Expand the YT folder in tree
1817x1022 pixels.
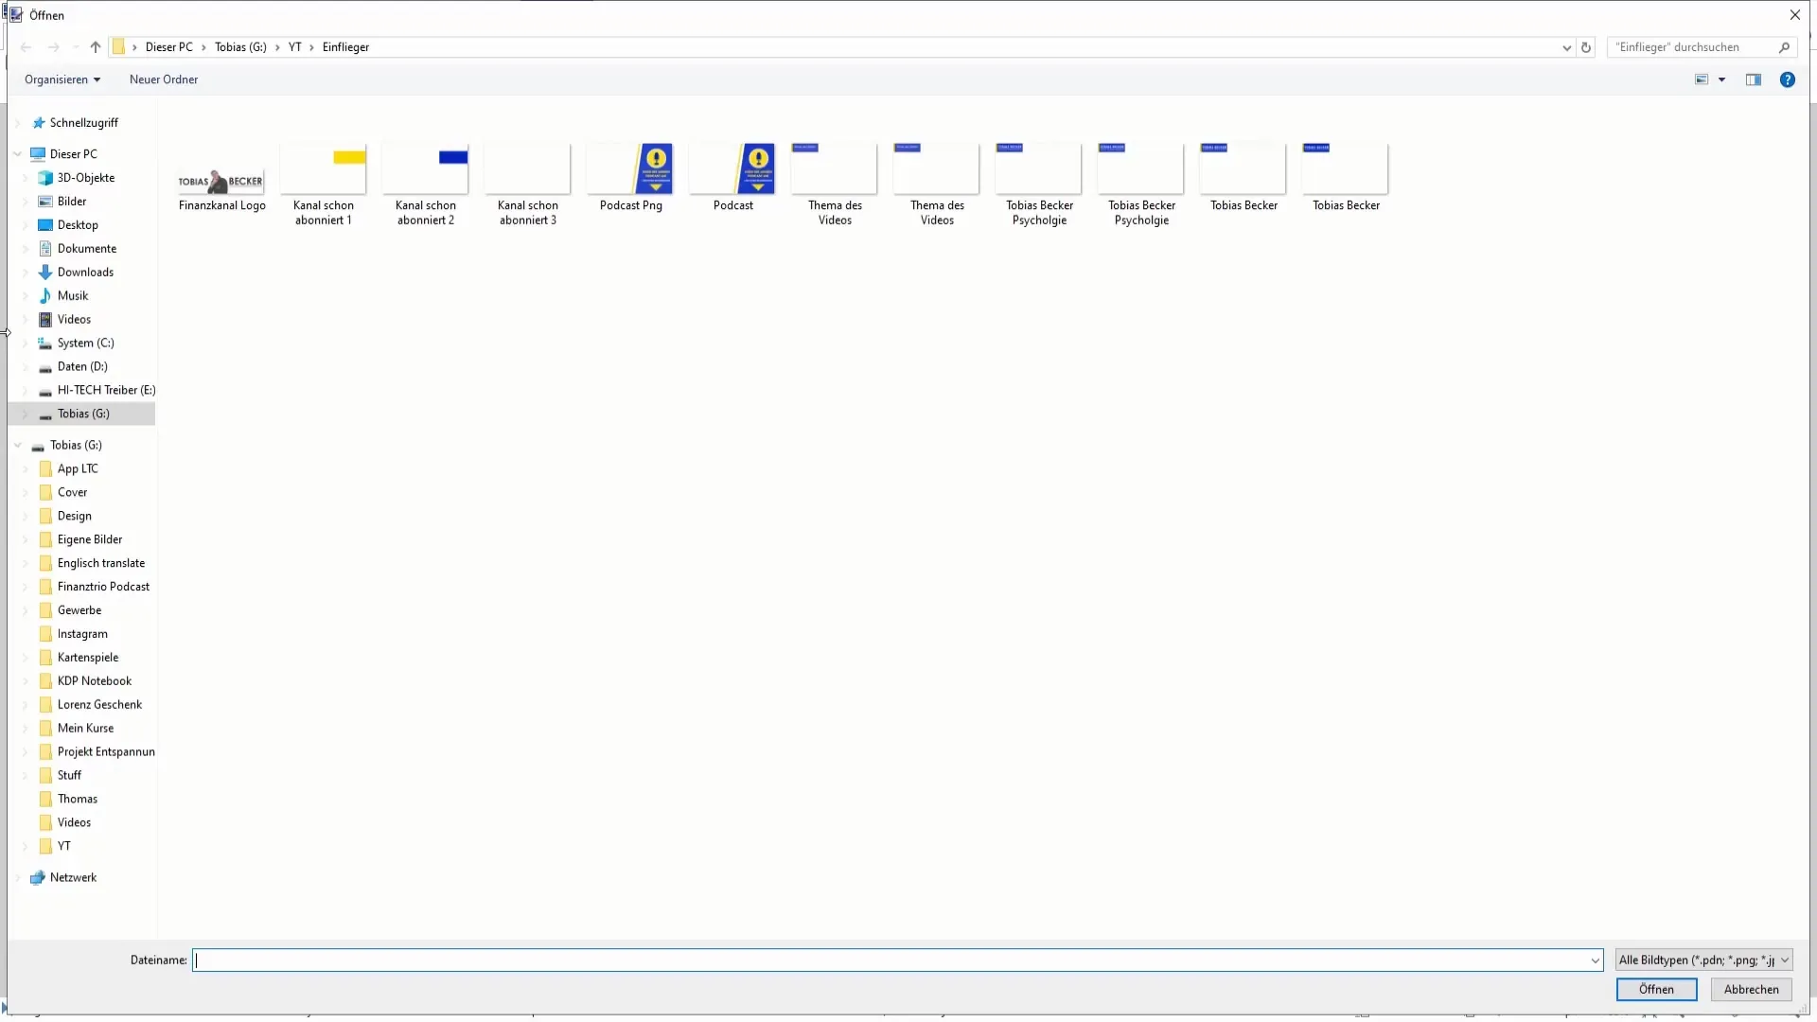click(x=25, y=845)
